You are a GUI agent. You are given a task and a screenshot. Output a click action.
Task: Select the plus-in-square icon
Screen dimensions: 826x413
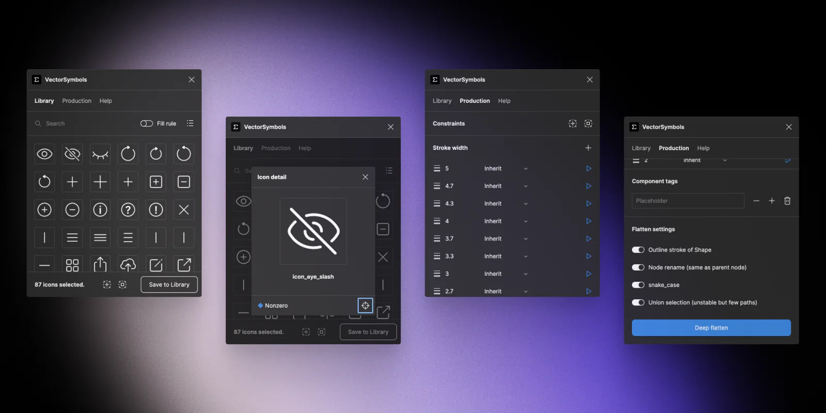click(156, 182)
